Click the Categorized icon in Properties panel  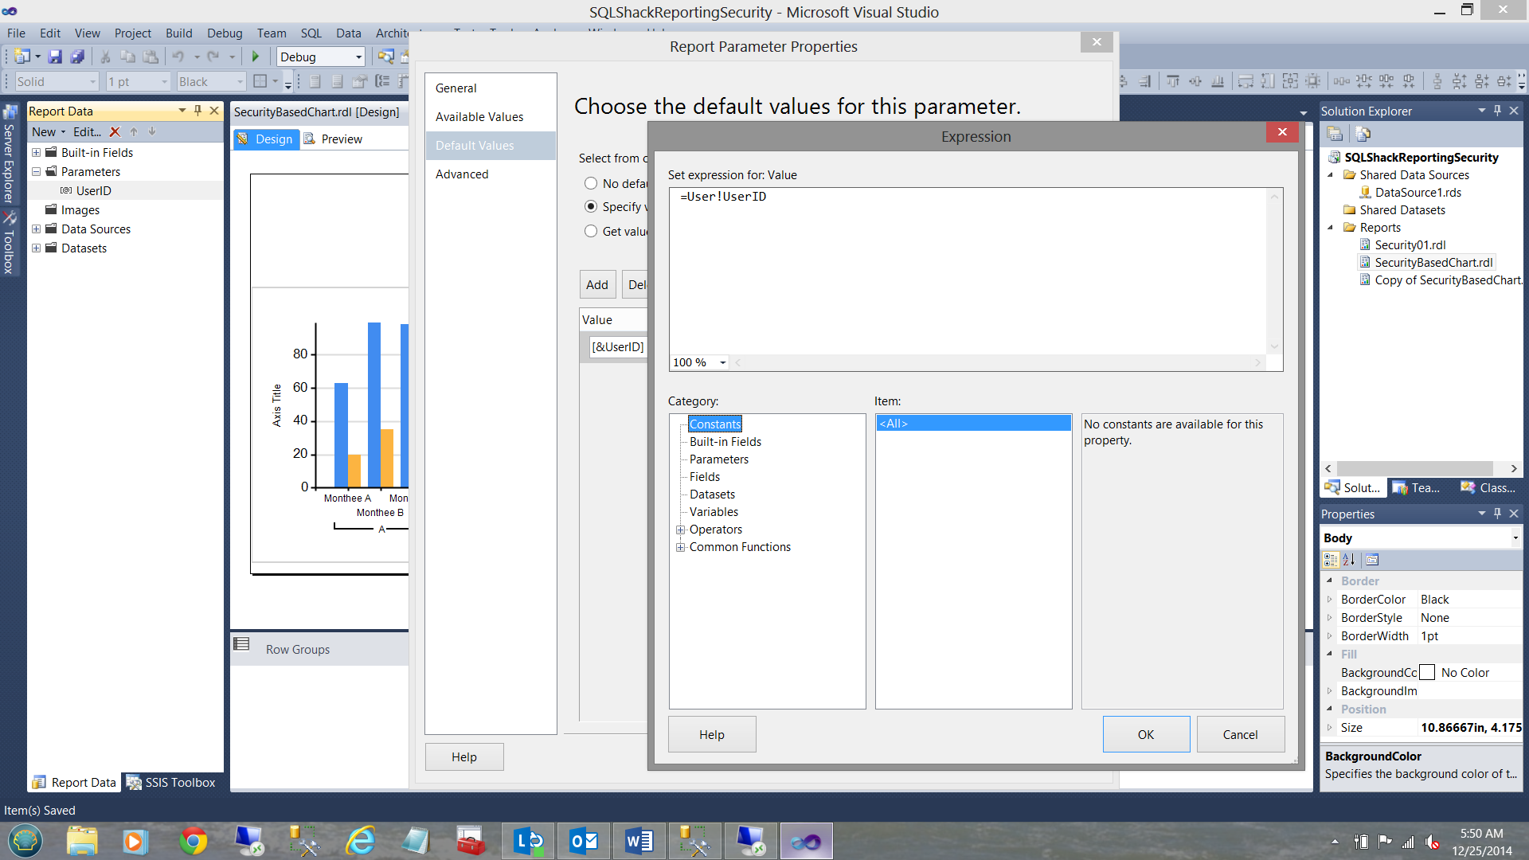click(1331, 560)
